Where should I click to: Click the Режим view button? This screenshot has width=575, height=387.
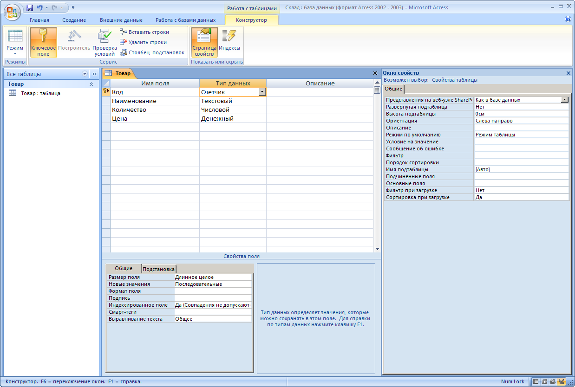15,42
